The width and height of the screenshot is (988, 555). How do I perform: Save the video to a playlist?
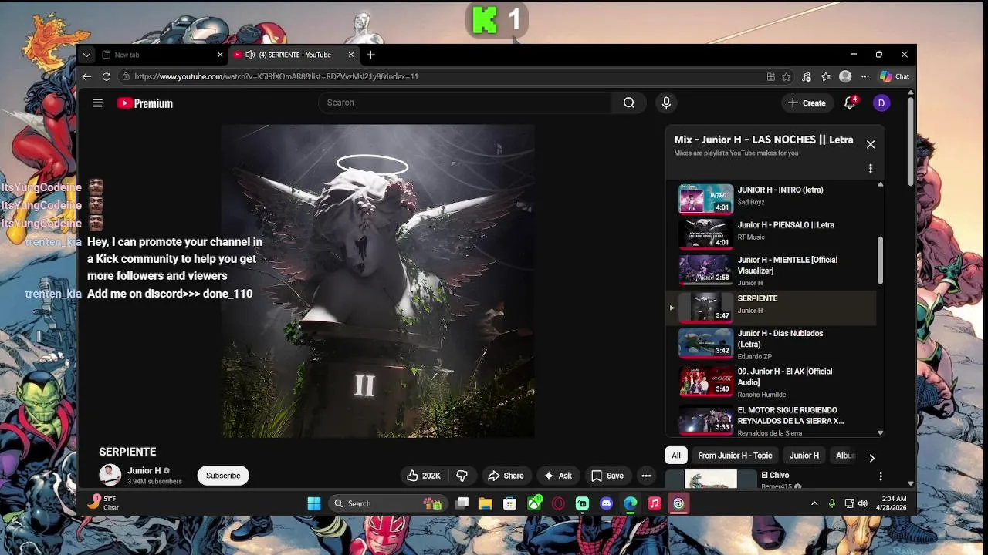607,476
